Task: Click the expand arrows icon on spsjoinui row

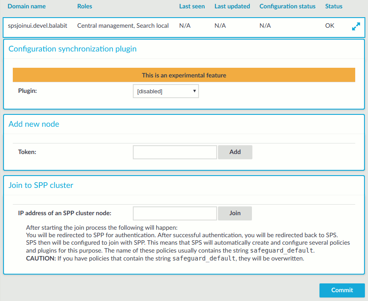Action: tap(356, 26)
